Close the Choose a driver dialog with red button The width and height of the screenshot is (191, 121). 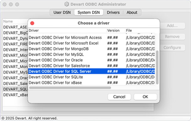pos(32,23)
